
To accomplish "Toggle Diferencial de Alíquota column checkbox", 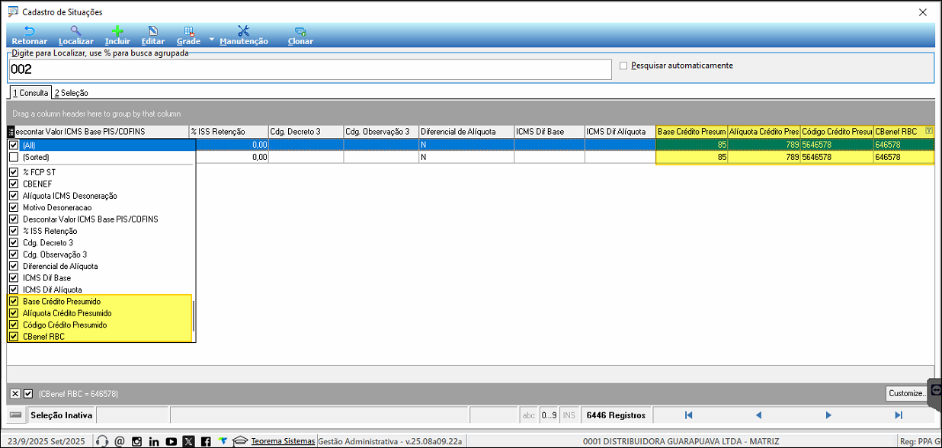I will [13, 267].
